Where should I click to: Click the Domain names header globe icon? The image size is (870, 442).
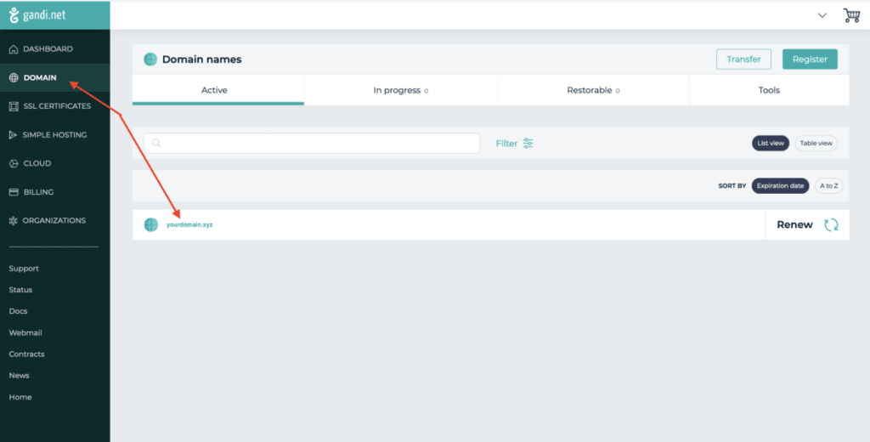150,59
